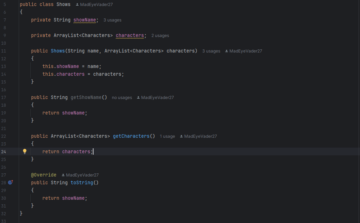Viewport: 360px width, 223px height.
Task: Click the author icon next to getShowName()
Action: click(x=138, y=98)
